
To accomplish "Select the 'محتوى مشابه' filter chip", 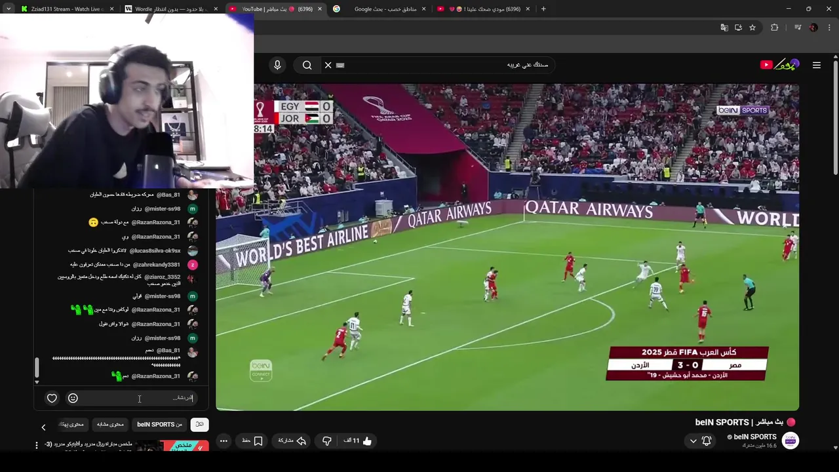I will click(x=110, y=424).
